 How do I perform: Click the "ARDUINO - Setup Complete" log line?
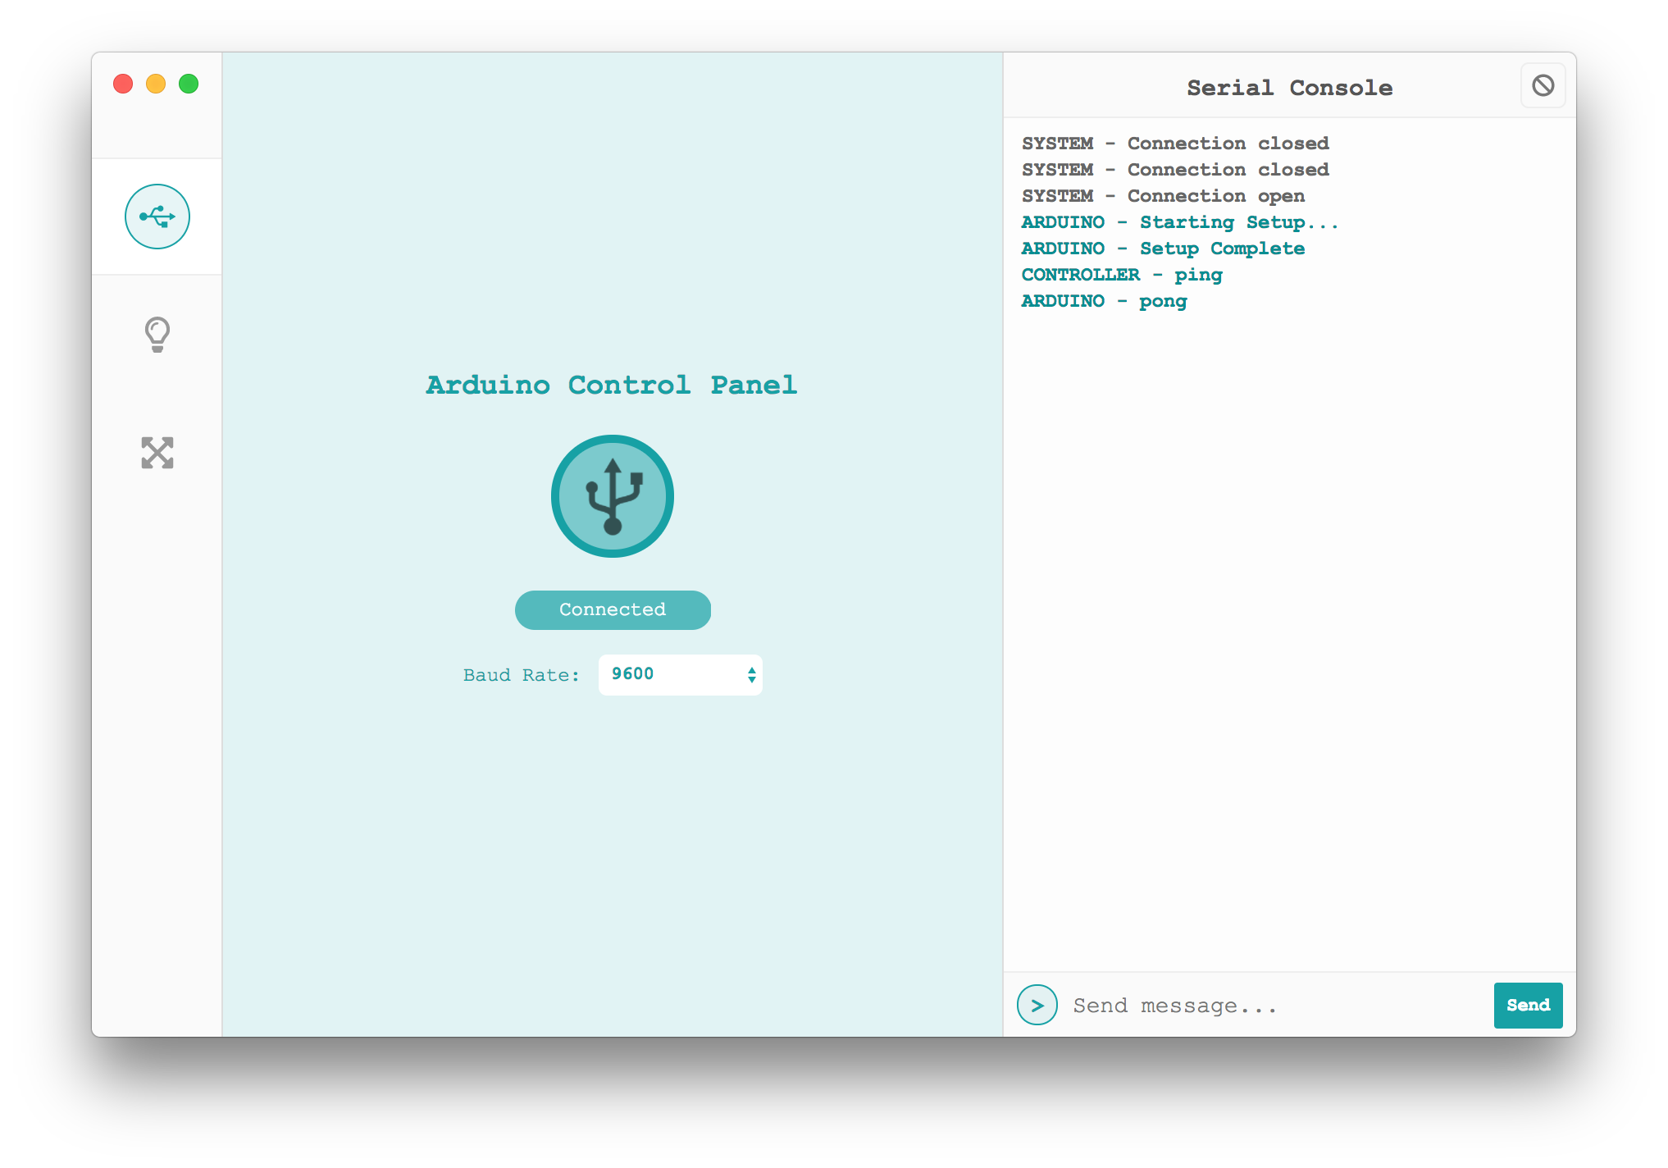(x=1163, y=248)
